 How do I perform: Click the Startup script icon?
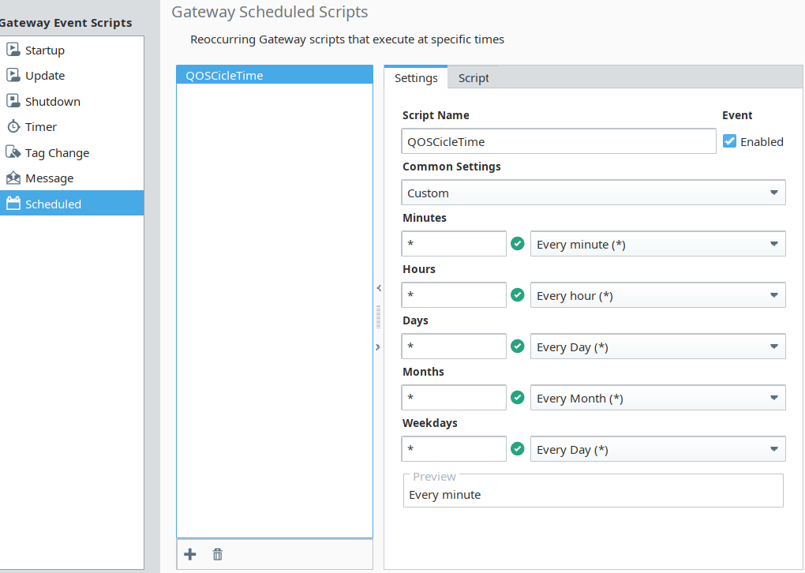click(x=13, y=50)
